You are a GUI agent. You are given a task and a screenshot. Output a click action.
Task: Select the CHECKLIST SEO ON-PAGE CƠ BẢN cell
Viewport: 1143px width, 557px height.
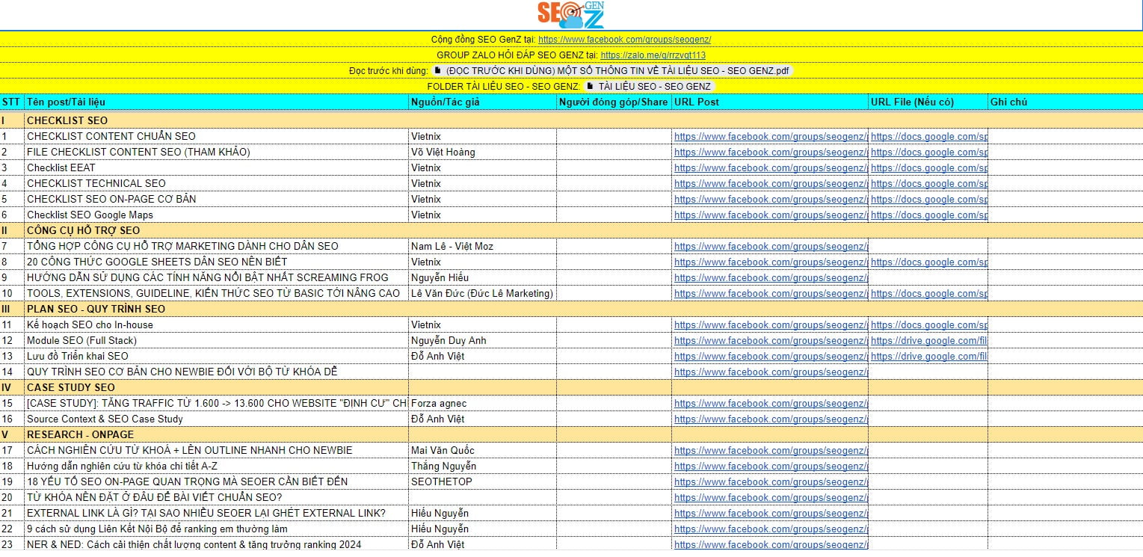pyautogui.click(x=217, y=199)
